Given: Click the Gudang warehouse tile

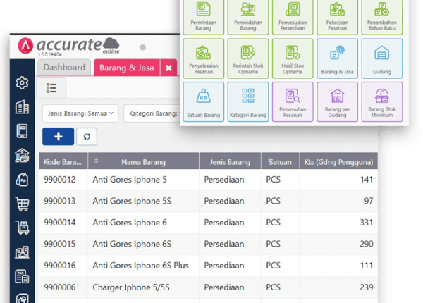Looking at the screenshot, I should (381, 58).
